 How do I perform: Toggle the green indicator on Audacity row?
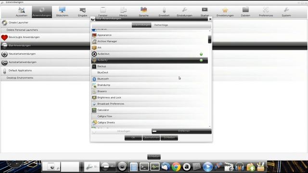tap(201, 61)
